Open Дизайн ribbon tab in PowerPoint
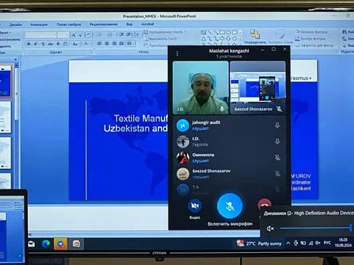Viewport: 354px width, 265px height. tap(15, 25)
